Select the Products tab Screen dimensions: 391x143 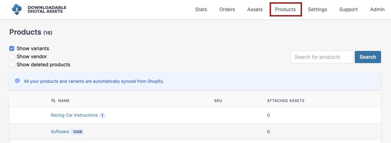pyautogui.click(x=286, y=10)
